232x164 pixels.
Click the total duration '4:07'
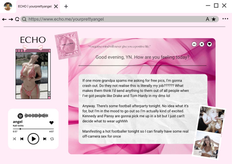(52, 131)
